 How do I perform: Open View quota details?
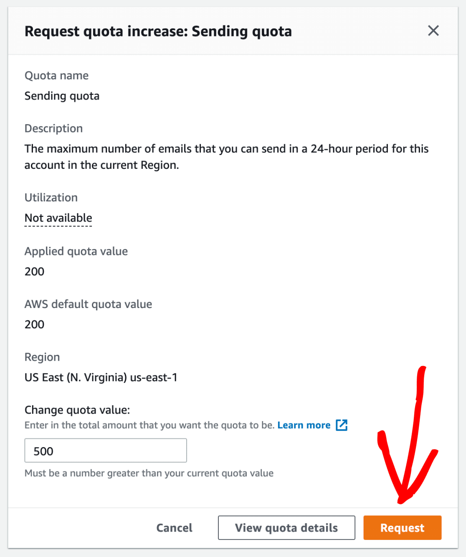point(286,528)
